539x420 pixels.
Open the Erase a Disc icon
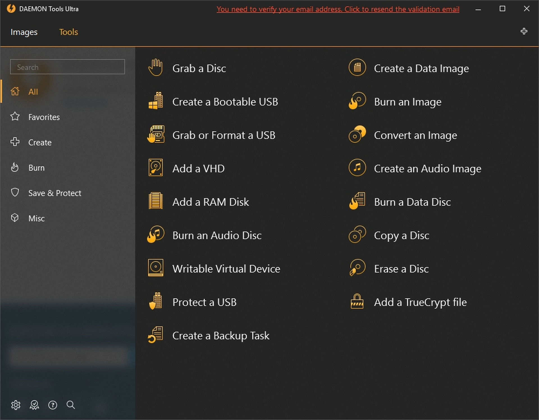click(357, 268)
